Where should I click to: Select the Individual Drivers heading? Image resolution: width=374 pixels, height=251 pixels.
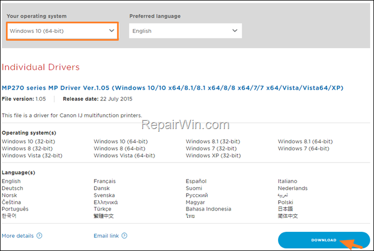(x=41, y=67)
